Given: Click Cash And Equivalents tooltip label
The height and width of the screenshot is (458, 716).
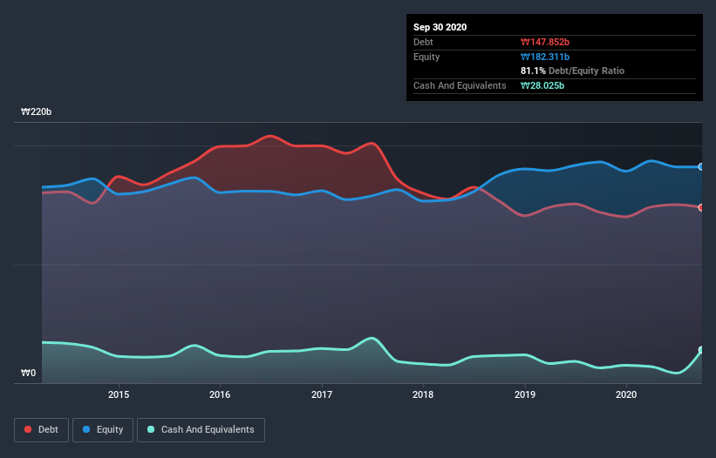Looking at the screenshot, I should (x=460, y=85).
